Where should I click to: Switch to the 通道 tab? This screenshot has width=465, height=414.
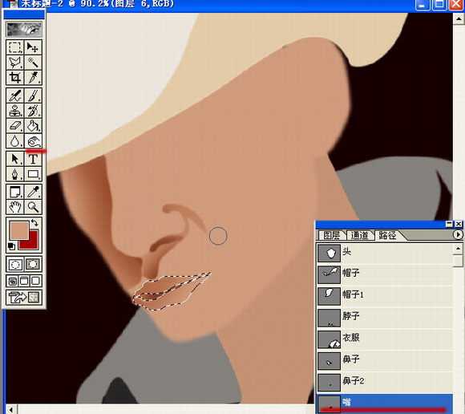[x=359, y=235]
